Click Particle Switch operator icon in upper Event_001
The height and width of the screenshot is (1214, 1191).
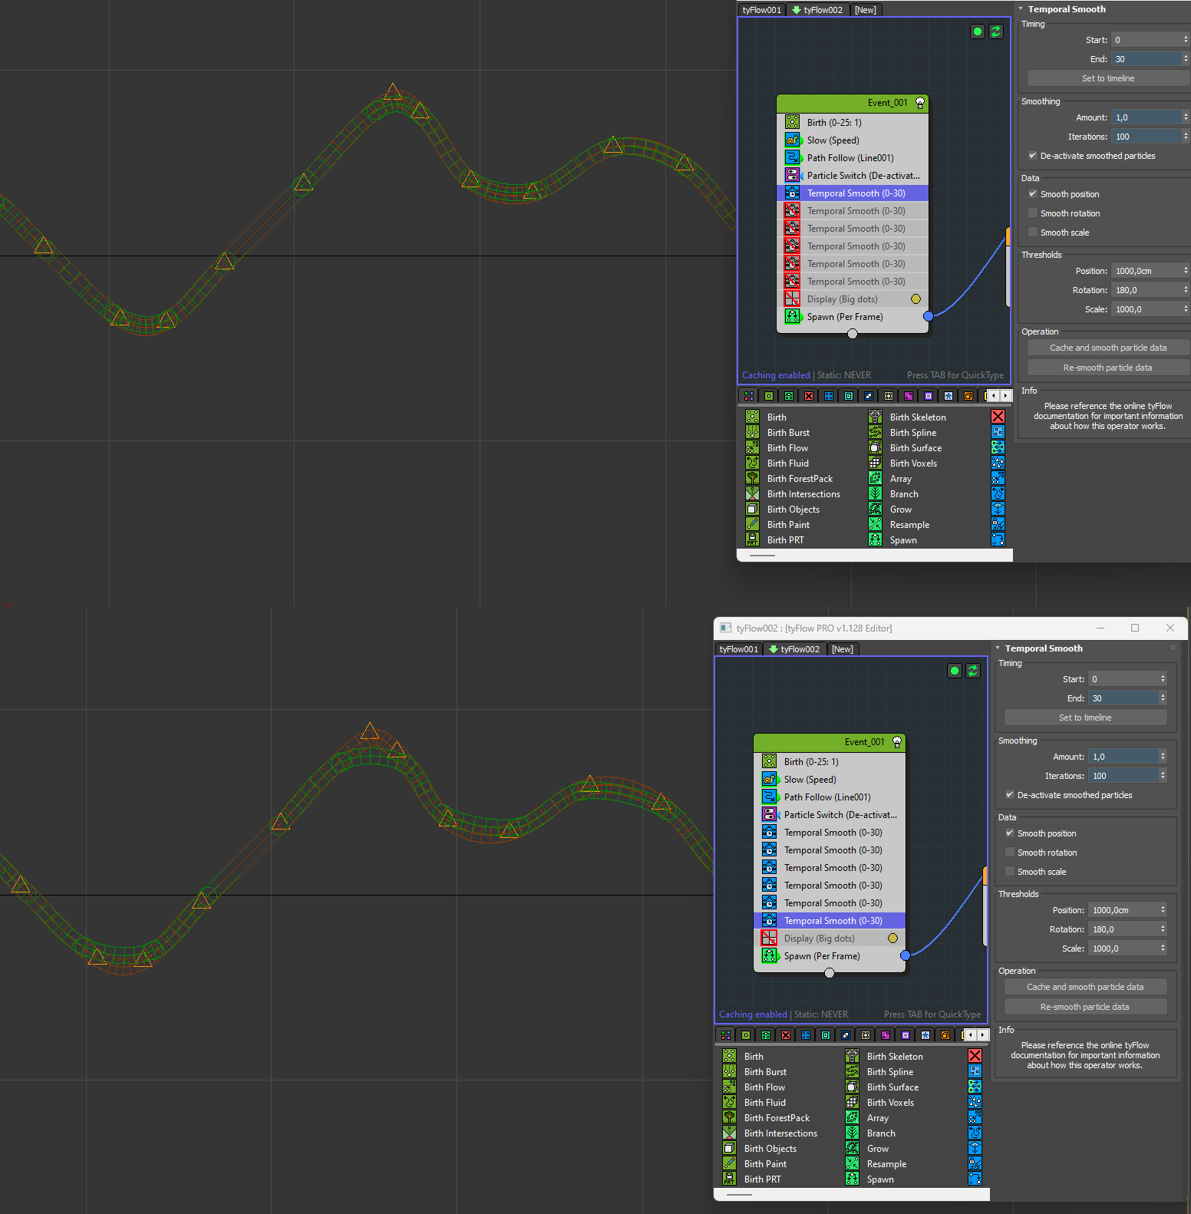(792, 176)
